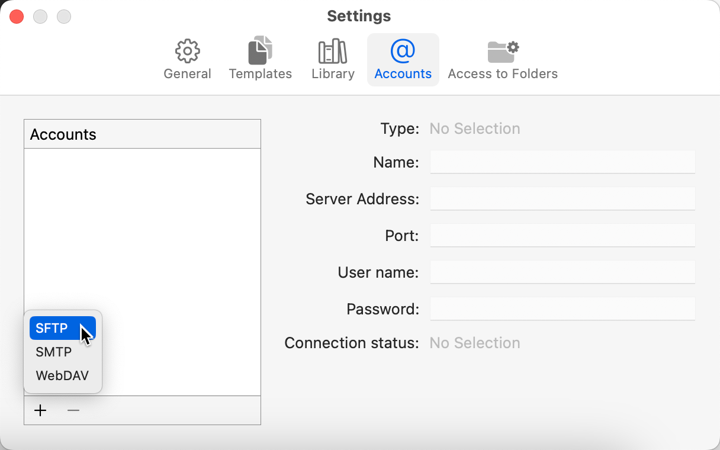Click the plus icon to add an account
720x450 pixels.
(40, 410)
